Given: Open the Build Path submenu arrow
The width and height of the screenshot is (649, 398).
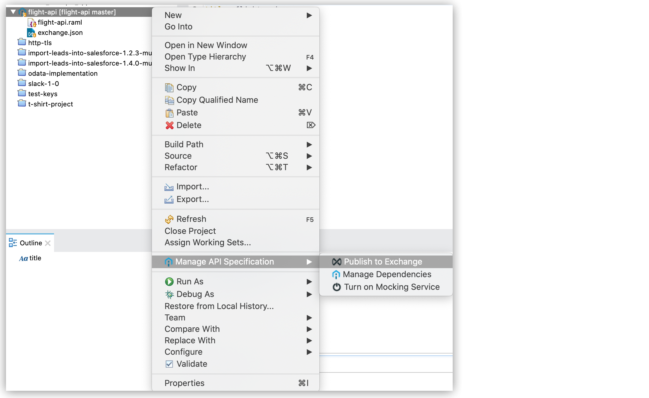Looking at the screenshot, I should tap(309, 145).
